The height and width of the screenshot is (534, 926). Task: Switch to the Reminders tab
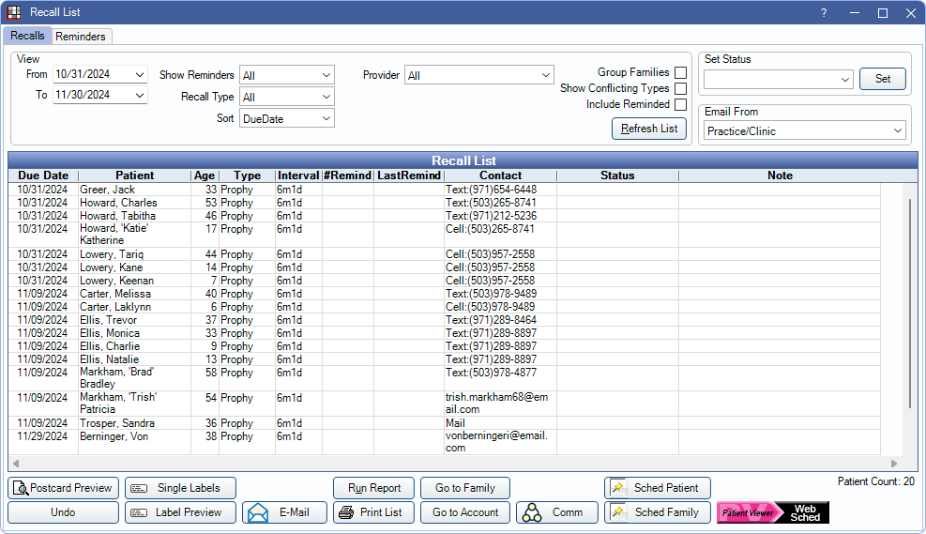tap(83, 37)
